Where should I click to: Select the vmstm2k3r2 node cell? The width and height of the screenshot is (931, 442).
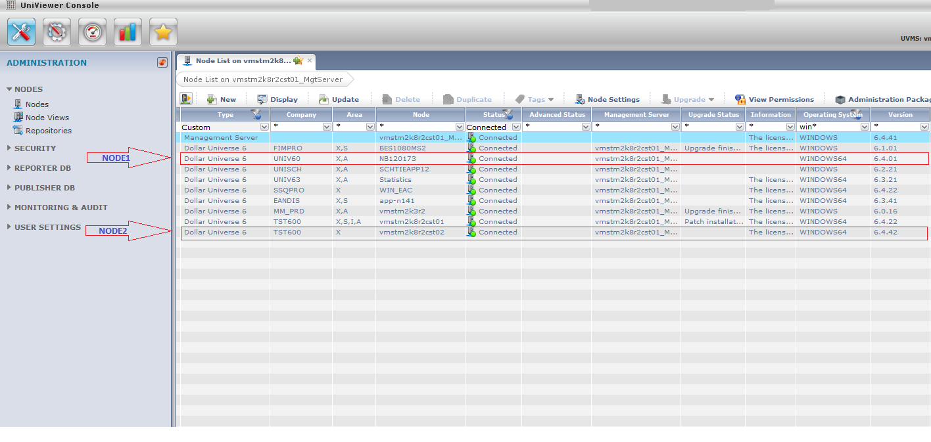[421, 211]
